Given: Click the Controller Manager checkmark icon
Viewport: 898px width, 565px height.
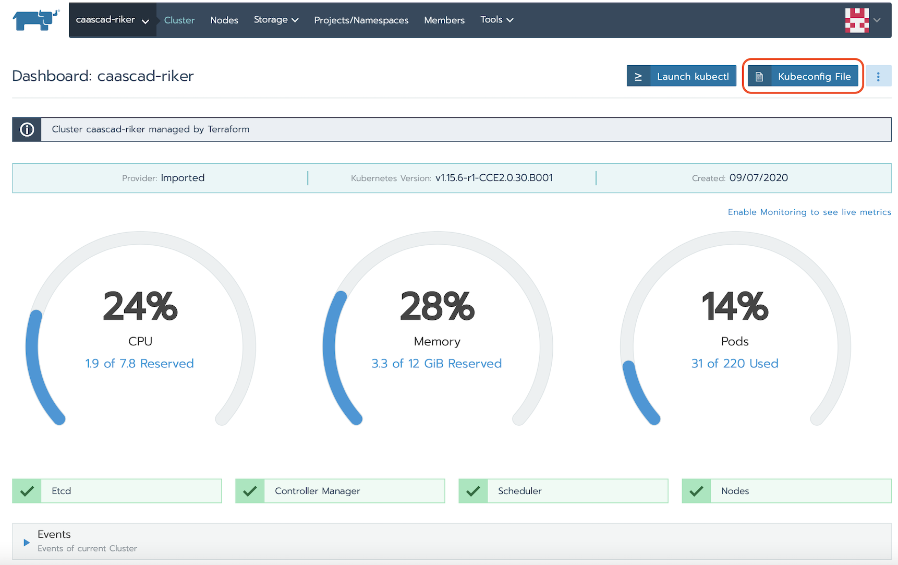Looking at the screenshot, I should 250,491.
